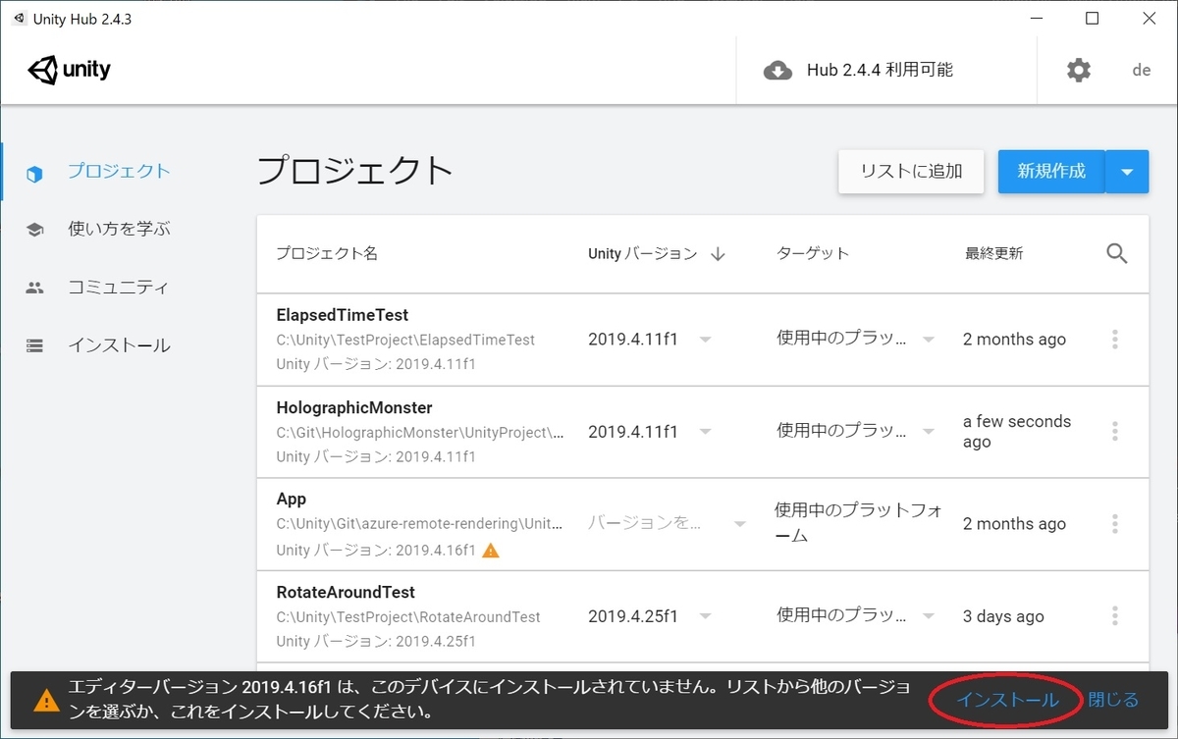Open ElapsedTimeTest project

[703, 340]
